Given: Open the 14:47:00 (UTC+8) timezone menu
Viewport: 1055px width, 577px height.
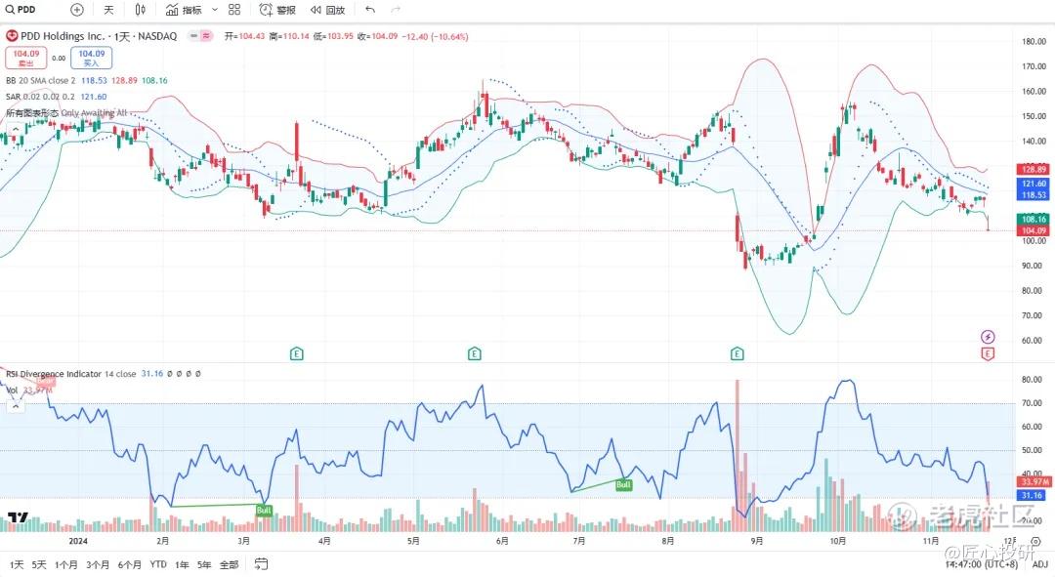Looking at the screenshot, I should 982,565.
